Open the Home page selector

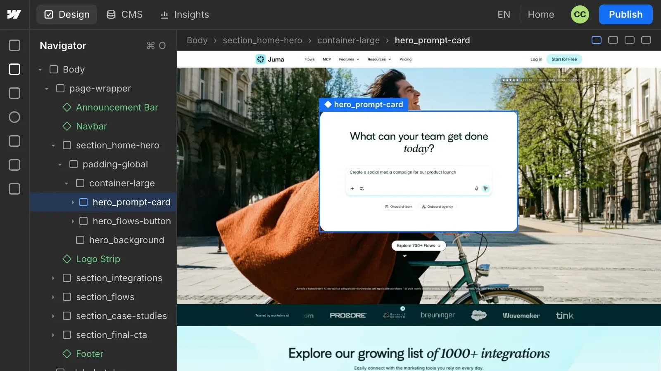541,14
